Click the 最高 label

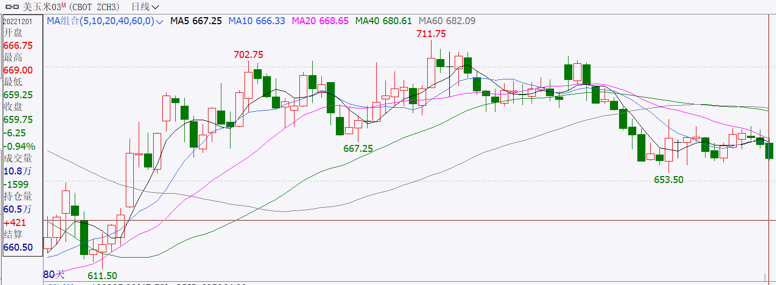(x=13, y=57)
